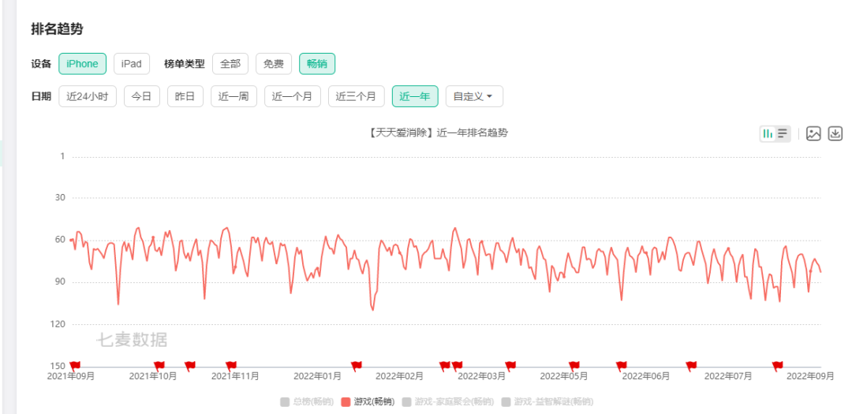Click the y-axis value 120
This screenshot has height=414, width=852.
58,324
